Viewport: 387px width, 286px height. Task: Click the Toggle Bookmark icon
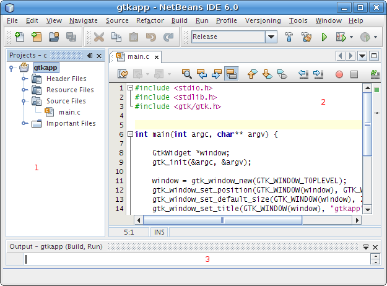282,74
